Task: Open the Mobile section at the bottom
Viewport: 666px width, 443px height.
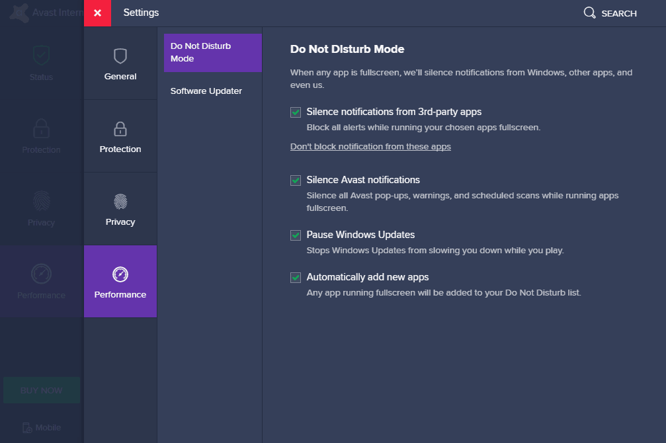Action: click(x=41, y=427)
